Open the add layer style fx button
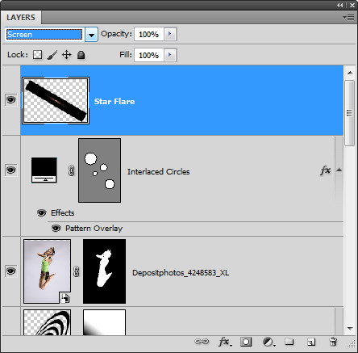 click(x=225, y=342)
